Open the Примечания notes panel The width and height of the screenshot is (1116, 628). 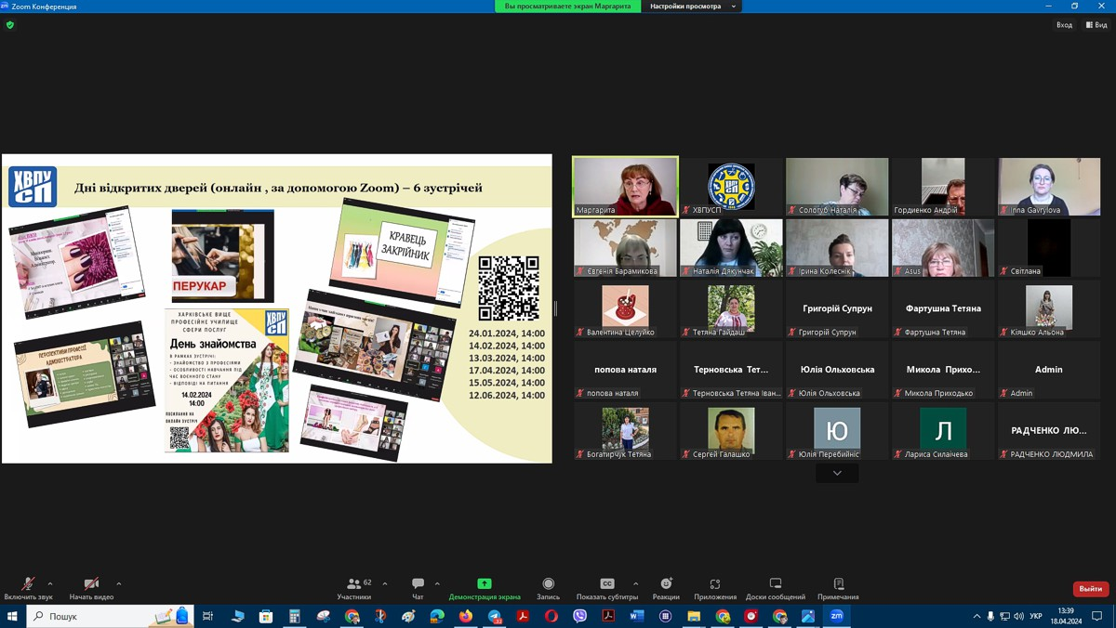tap(838, 589)
